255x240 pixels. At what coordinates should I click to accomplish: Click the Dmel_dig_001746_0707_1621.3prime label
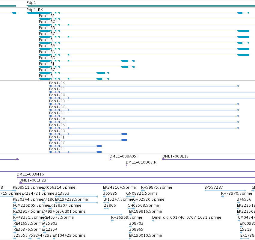click(187, 217)
